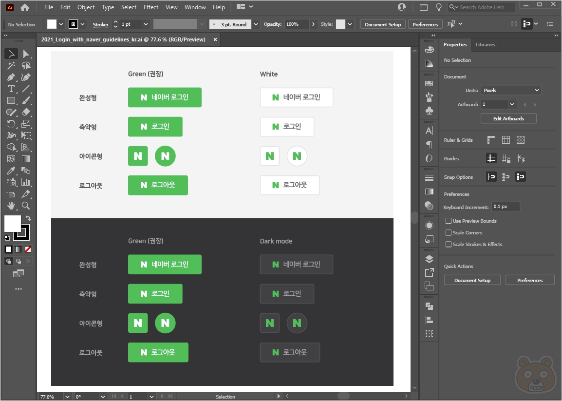Open the File menu
The width and height of the screenshot is (562, 401).
click(x=49, y=7)
